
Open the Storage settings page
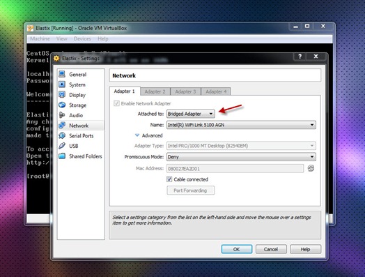[x=81, y=105]
